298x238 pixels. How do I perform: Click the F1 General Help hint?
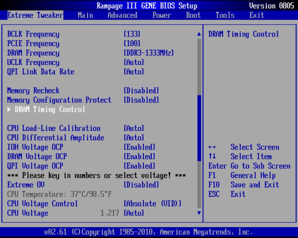coord(242,176)
